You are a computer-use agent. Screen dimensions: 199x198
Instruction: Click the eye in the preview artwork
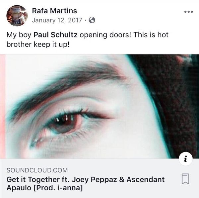pos(66,123)
